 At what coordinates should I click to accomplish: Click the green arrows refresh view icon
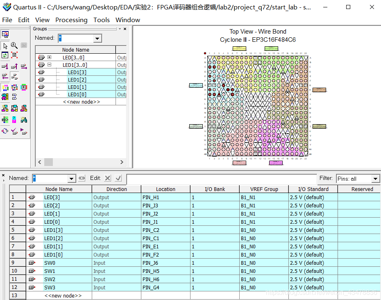[5, 55]
